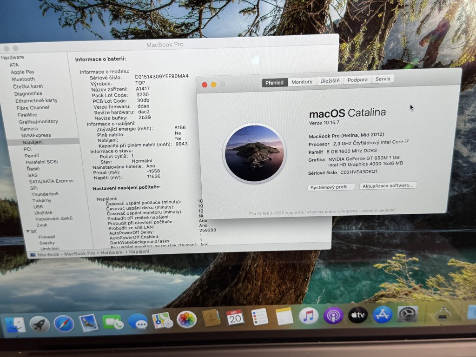Select Diagnostika in the sidebar
476x357 pixels.
point(28,93)
